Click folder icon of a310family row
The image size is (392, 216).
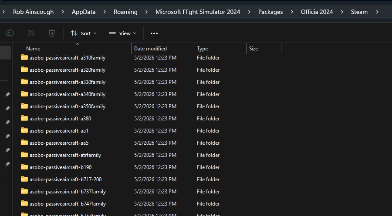click(x=24, y=57)
